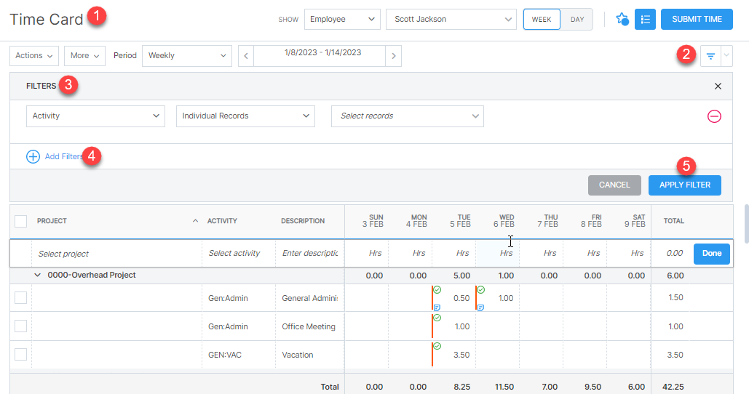Click the filter funnel icon
The width and height of the screenshot is (749, 394).
tap(710, 56)
